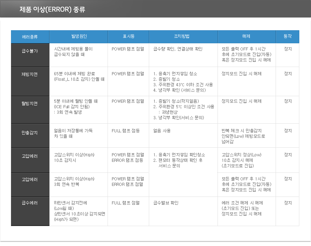Screen dimensions: 311x246
Task: Select the 동작 column header
Action: 287,36
